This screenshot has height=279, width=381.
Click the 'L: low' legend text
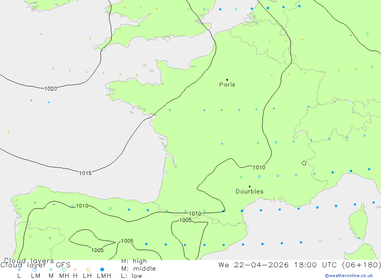131,276
